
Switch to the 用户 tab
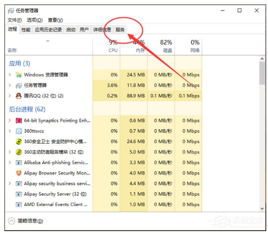(x=84, y=30)
